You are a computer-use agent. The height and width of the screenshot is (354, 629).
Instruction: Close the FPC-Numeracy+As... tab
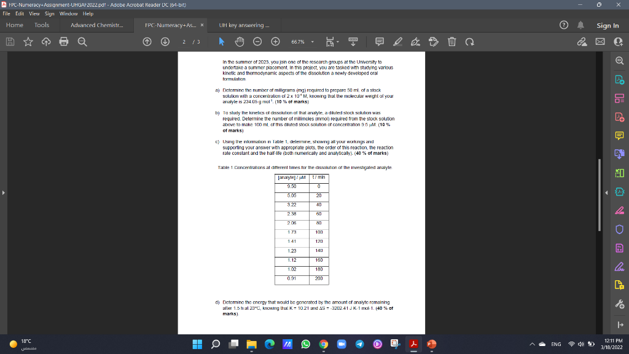click(x=201, y=25)
